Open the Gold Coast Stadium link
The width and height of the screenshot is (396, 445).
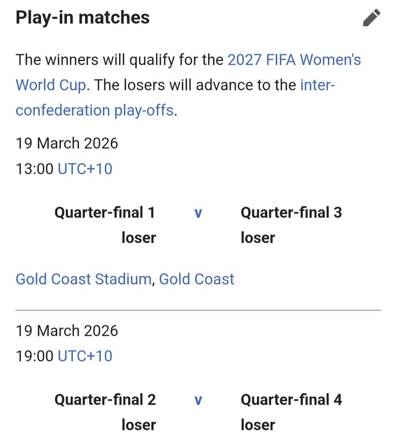[x=84, y=279]
